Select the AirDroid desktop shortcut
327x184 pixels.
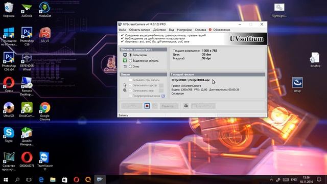27,10
